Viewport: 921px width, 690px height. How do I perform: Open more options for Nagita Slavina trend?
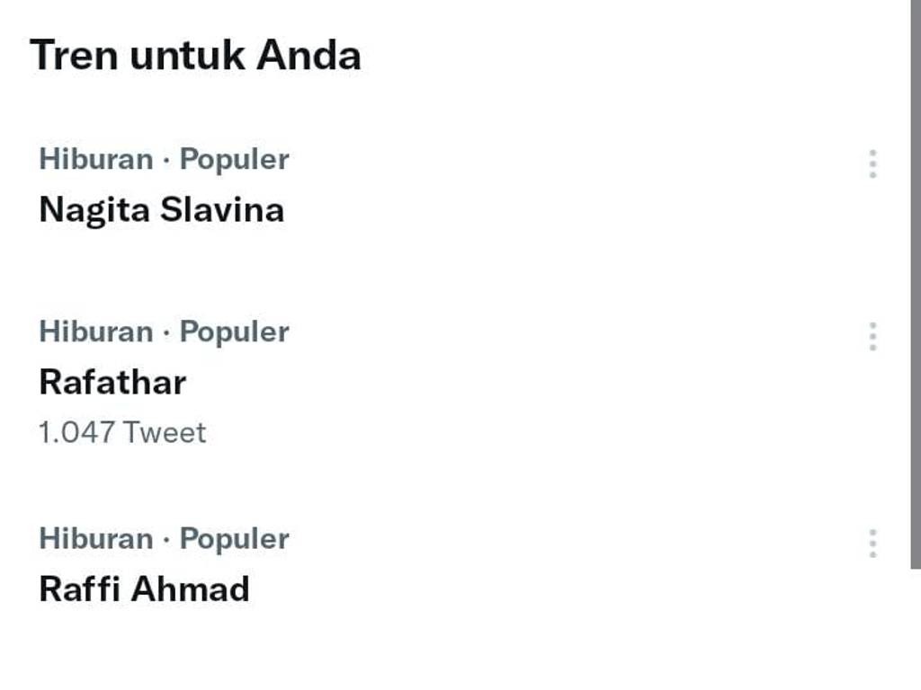click(x=872, y=164)
